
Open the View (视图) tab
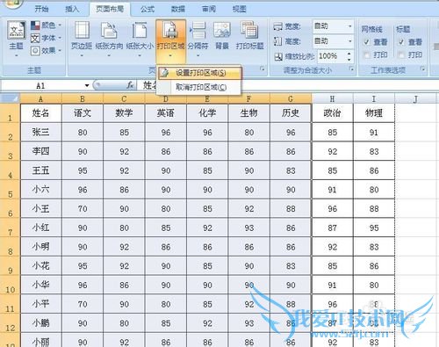click(x=240, y=9)
